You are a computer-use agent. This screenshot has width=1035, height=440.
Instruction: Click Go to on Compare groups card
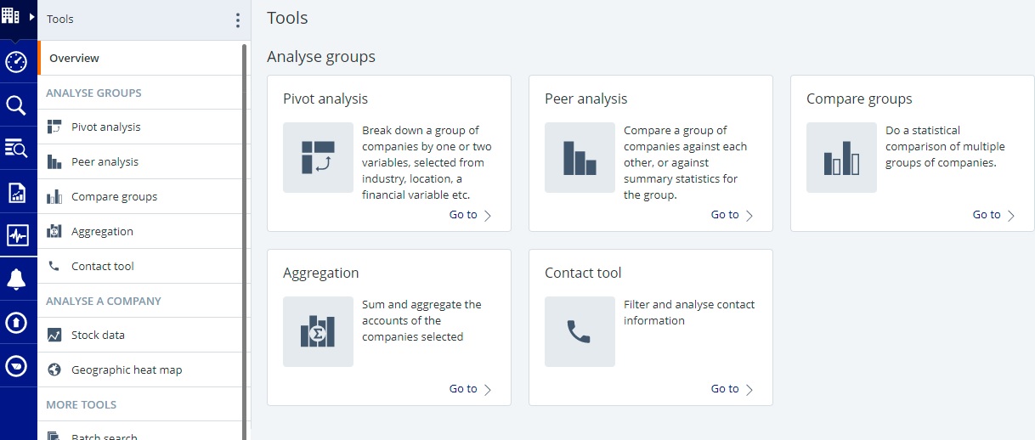tap(993, 215)
